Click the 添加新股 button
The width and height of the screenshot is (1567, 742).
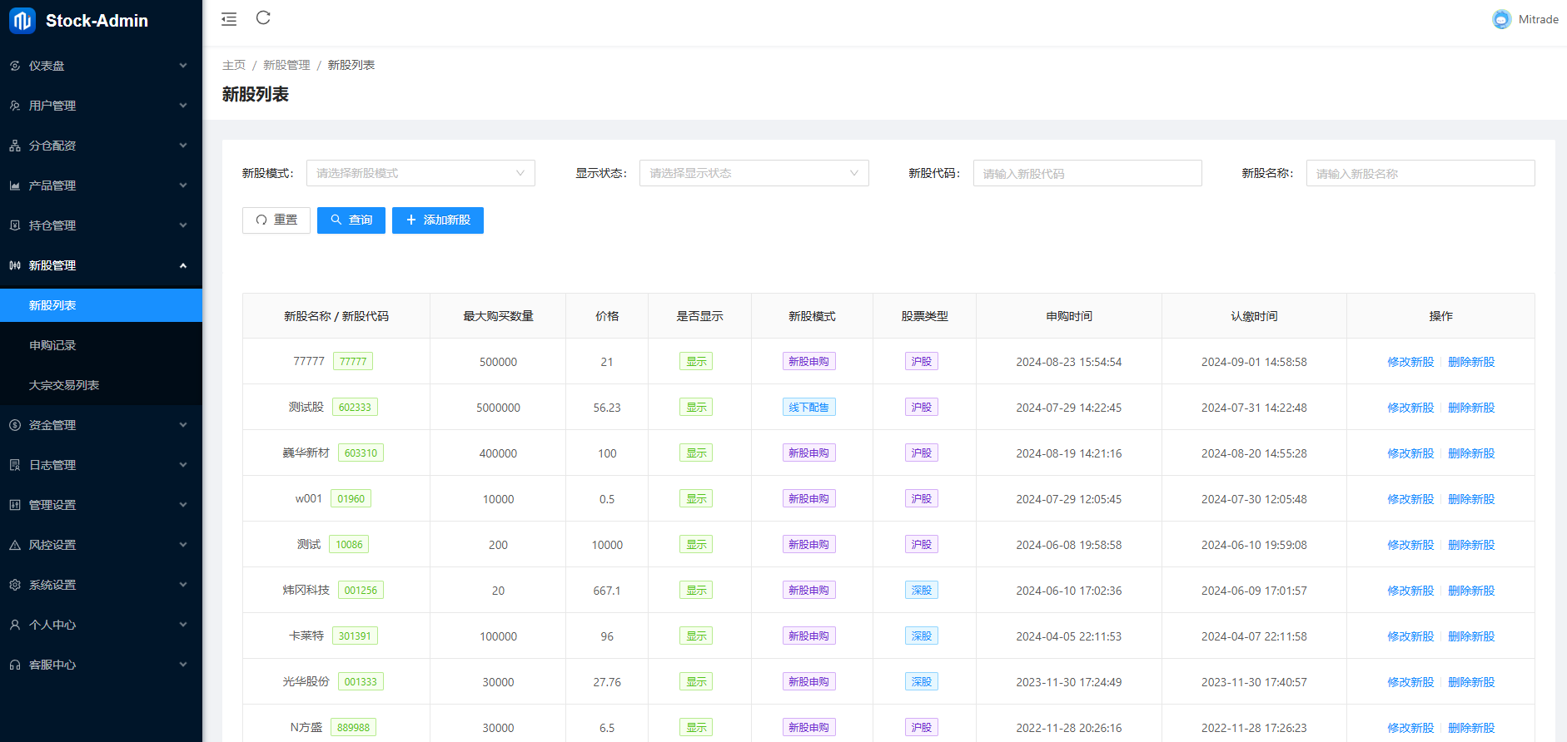[x=437, y=220]
